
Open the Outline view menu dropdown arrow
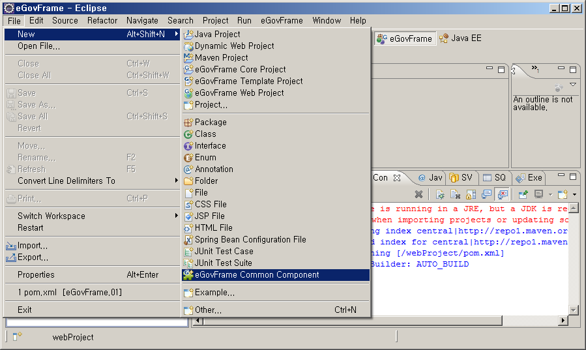tap(573, 85)
